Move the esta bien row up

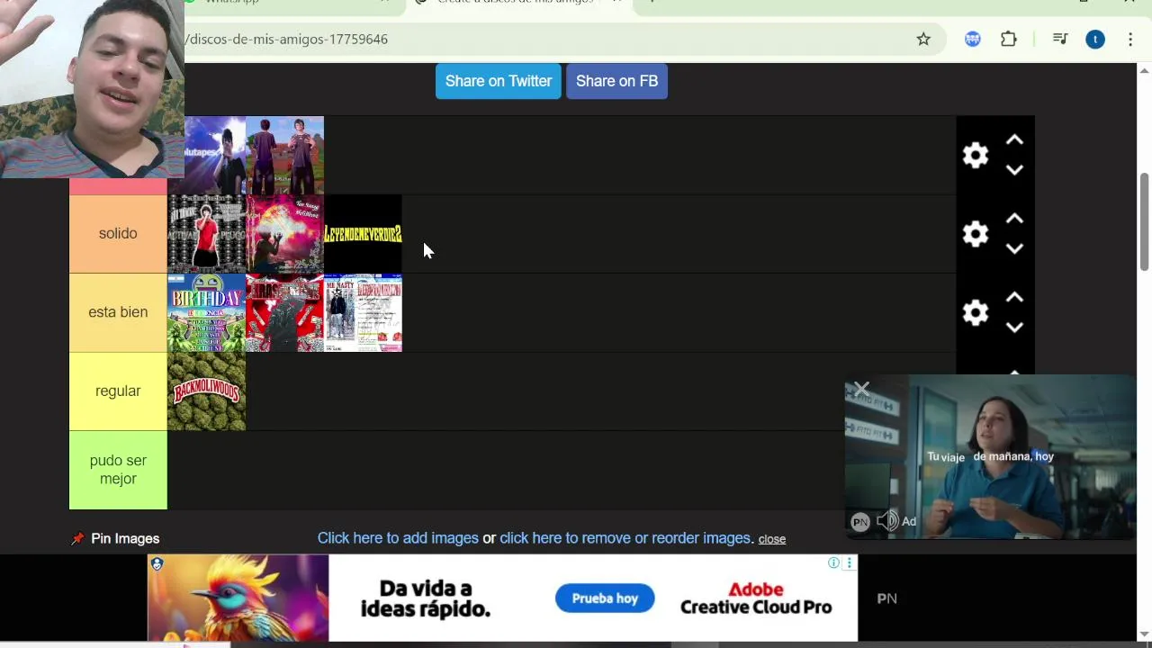(1014, 297)
